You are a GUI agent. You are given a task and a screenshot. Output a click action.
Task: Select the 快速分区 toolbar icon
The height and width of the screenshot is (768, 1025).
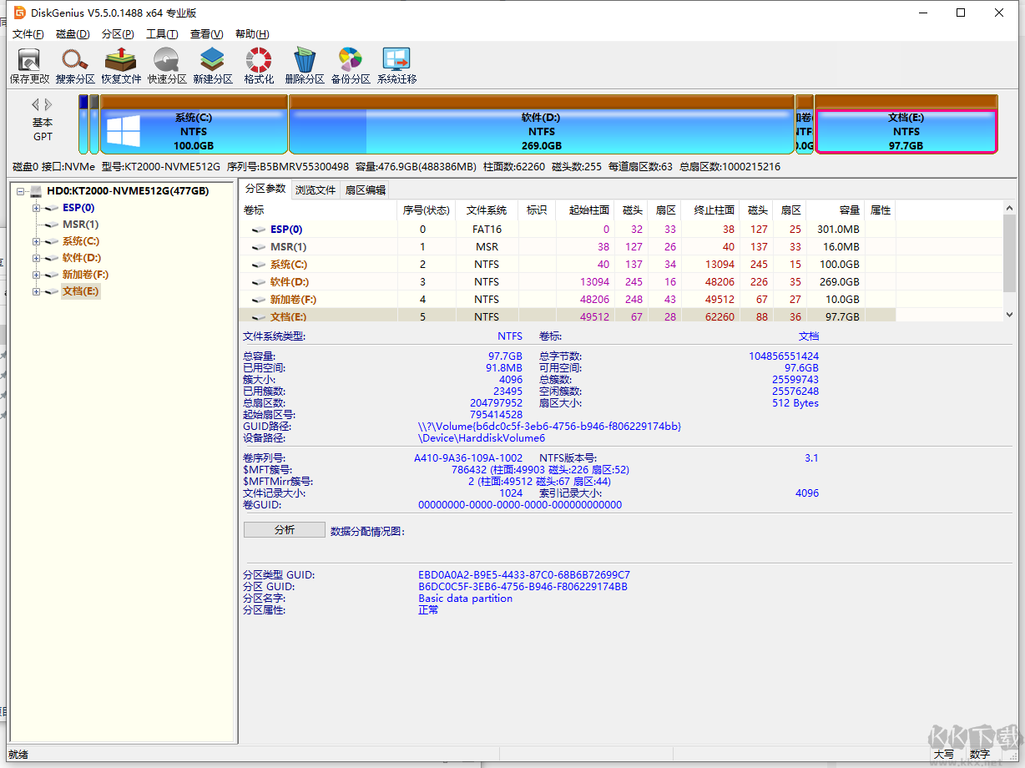(x=167, y=66)
